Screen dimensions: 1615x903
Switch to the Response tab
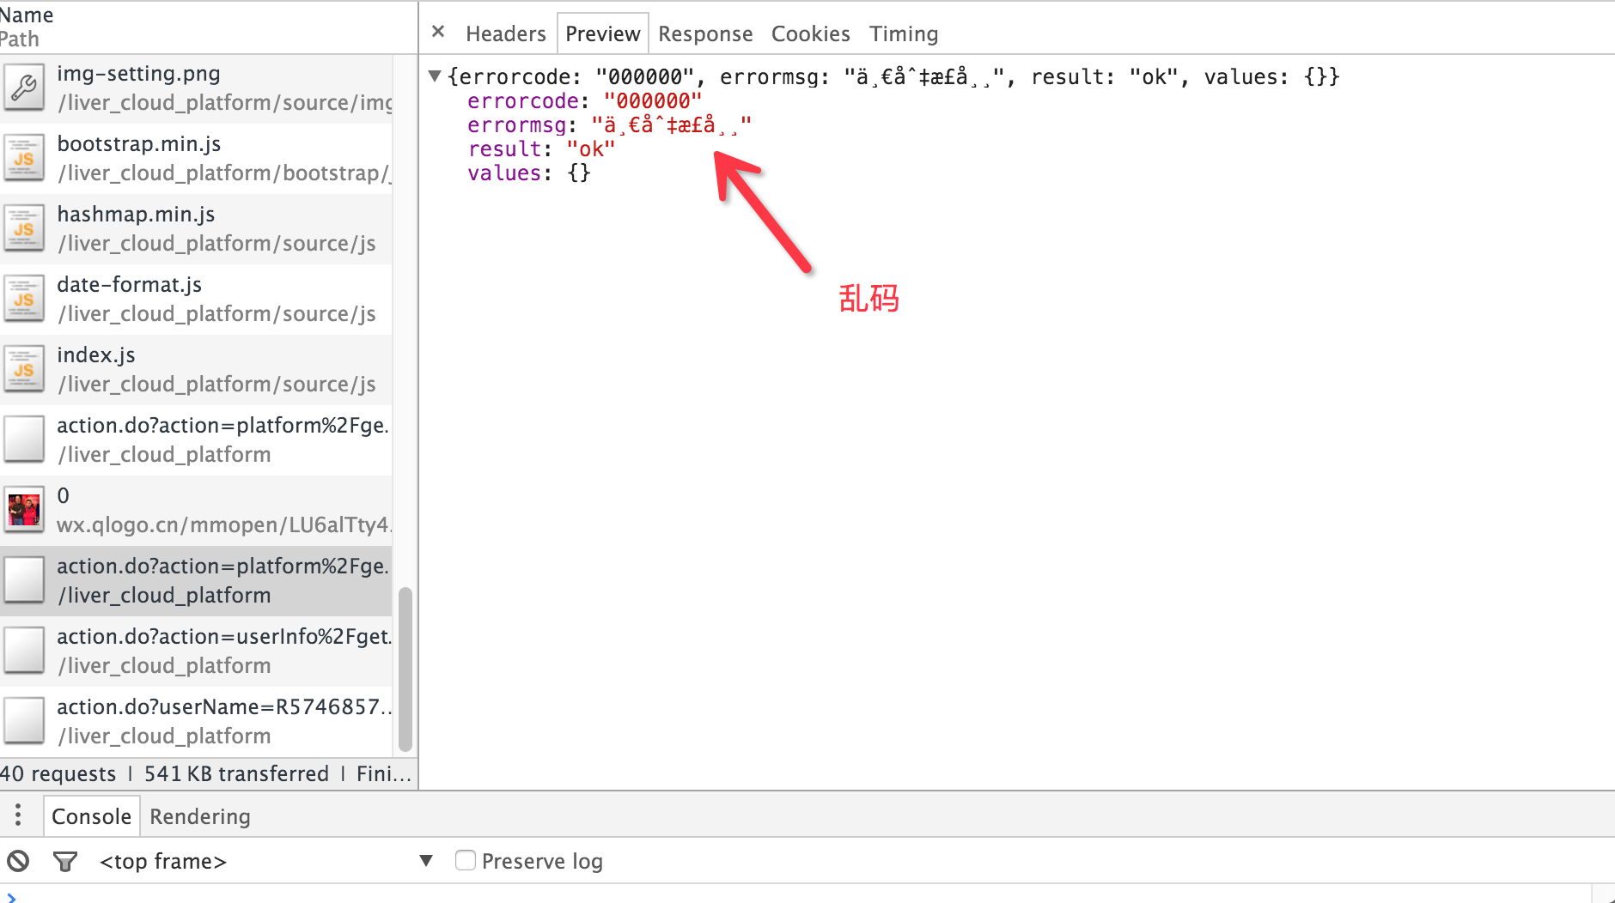705,33
